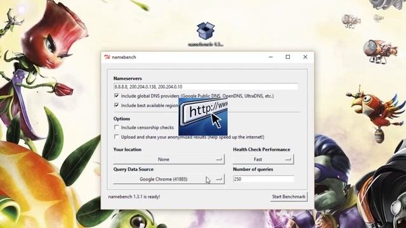Click the http:// overlay image
The height and width of the screenshot is (228, 406).
(203, 117)
